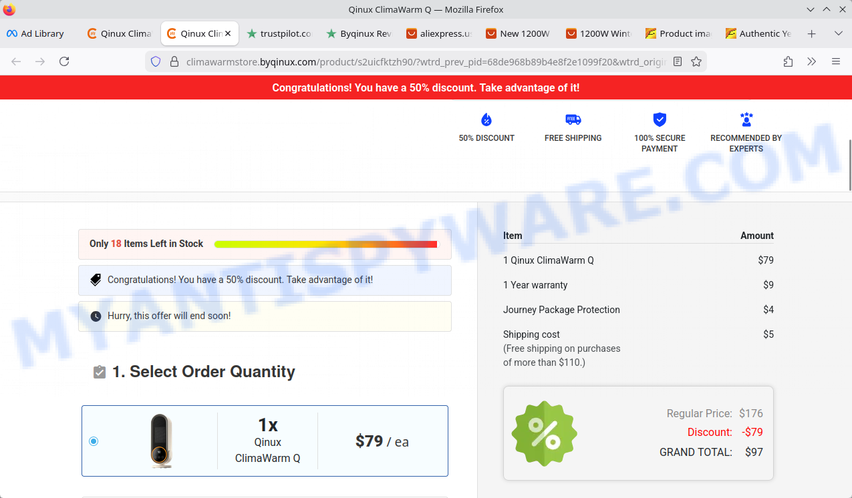The width and height of the screenshot is (852, 498).
Task: Click the Free Shipping truck icon
Action: tap(573, 120)
